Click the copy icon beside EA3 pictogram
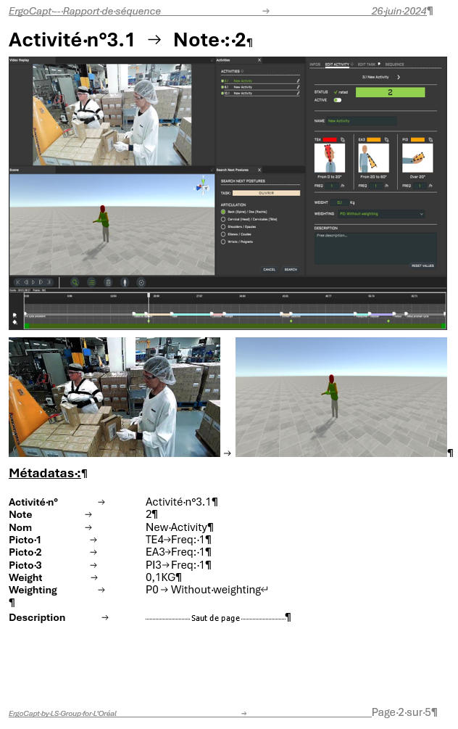 click(386, 139)
